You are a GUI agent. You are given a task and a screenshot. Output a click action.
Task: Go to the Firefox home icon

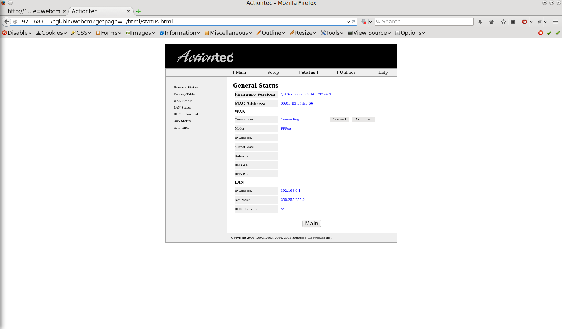pos(492,22)
